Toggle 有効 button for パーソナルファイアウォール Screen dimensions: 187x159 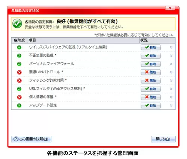[x=151, y=64]
